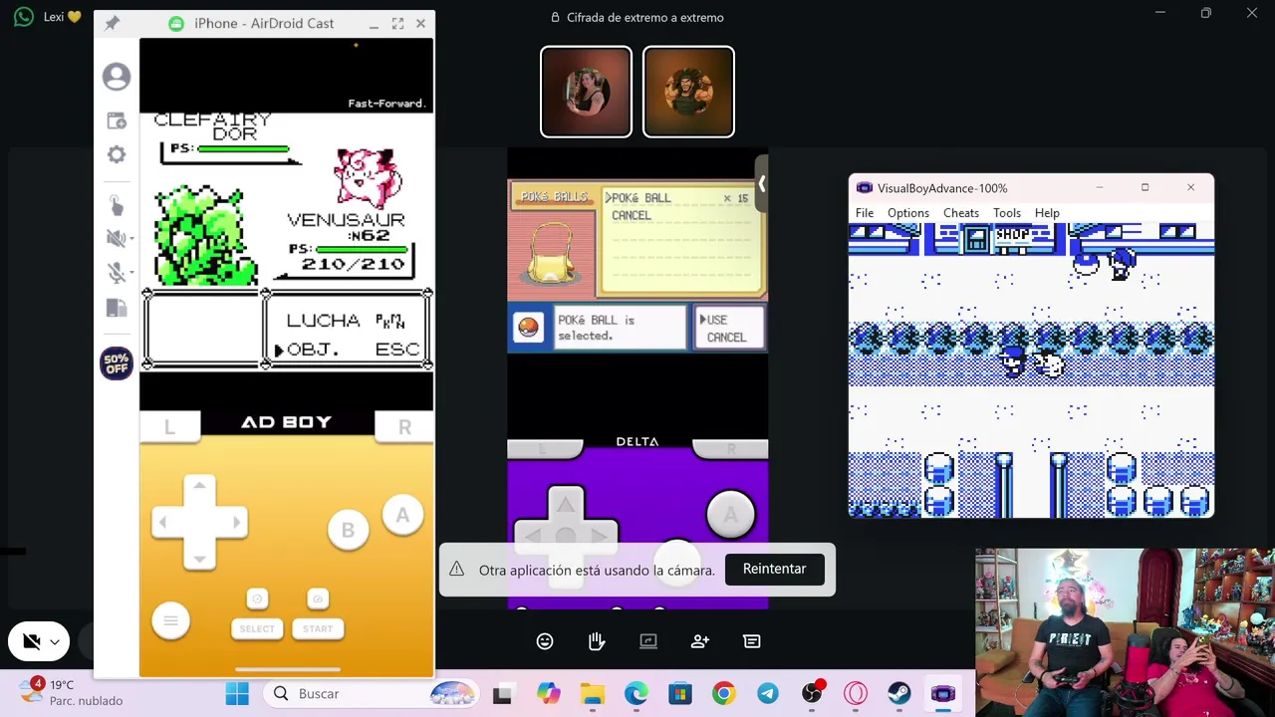Open Google Chrome from taskbar
The image size is (1275, 717).
coord(723,694)
